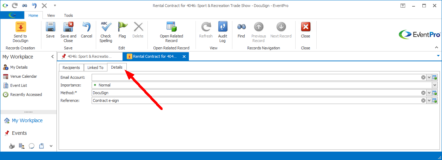Click the Delete X icon in ribbon
Viewport: 442px width, 160px height.
click(138, 27)
